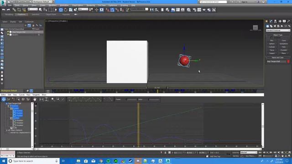The width and height of the screenshot is (292, 164).
Task: Toggle Auto Key animation mode
Action: click(x=235, y=153)
